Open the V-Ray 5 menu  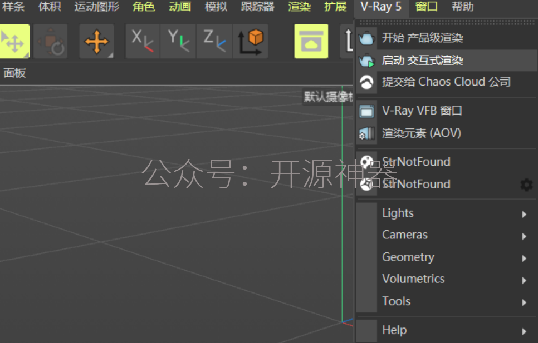tap(381, 7)
